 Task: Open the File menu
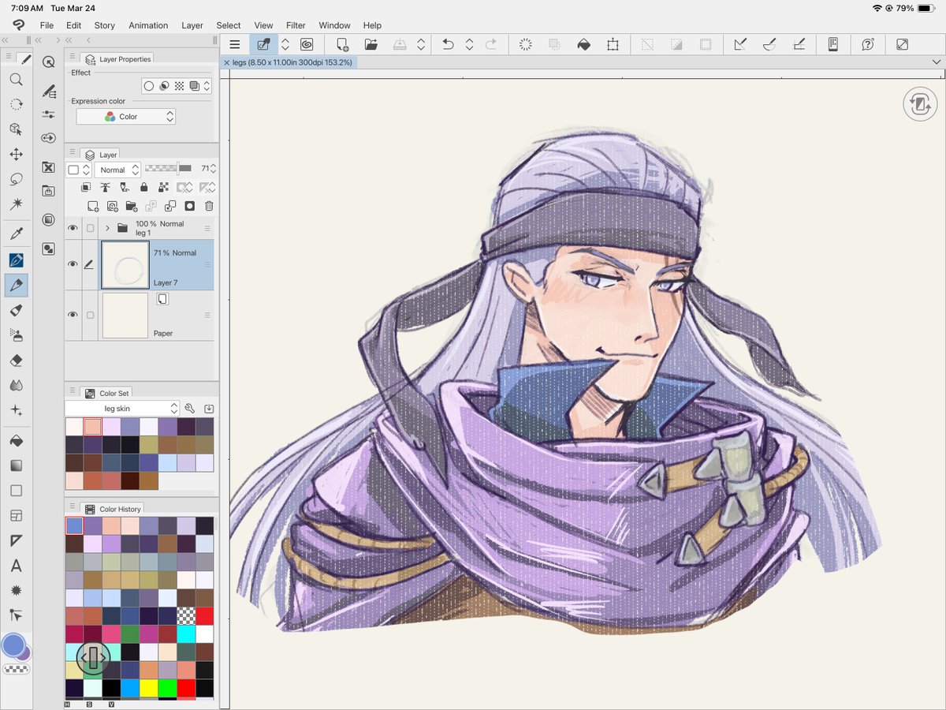click(47, 25)
